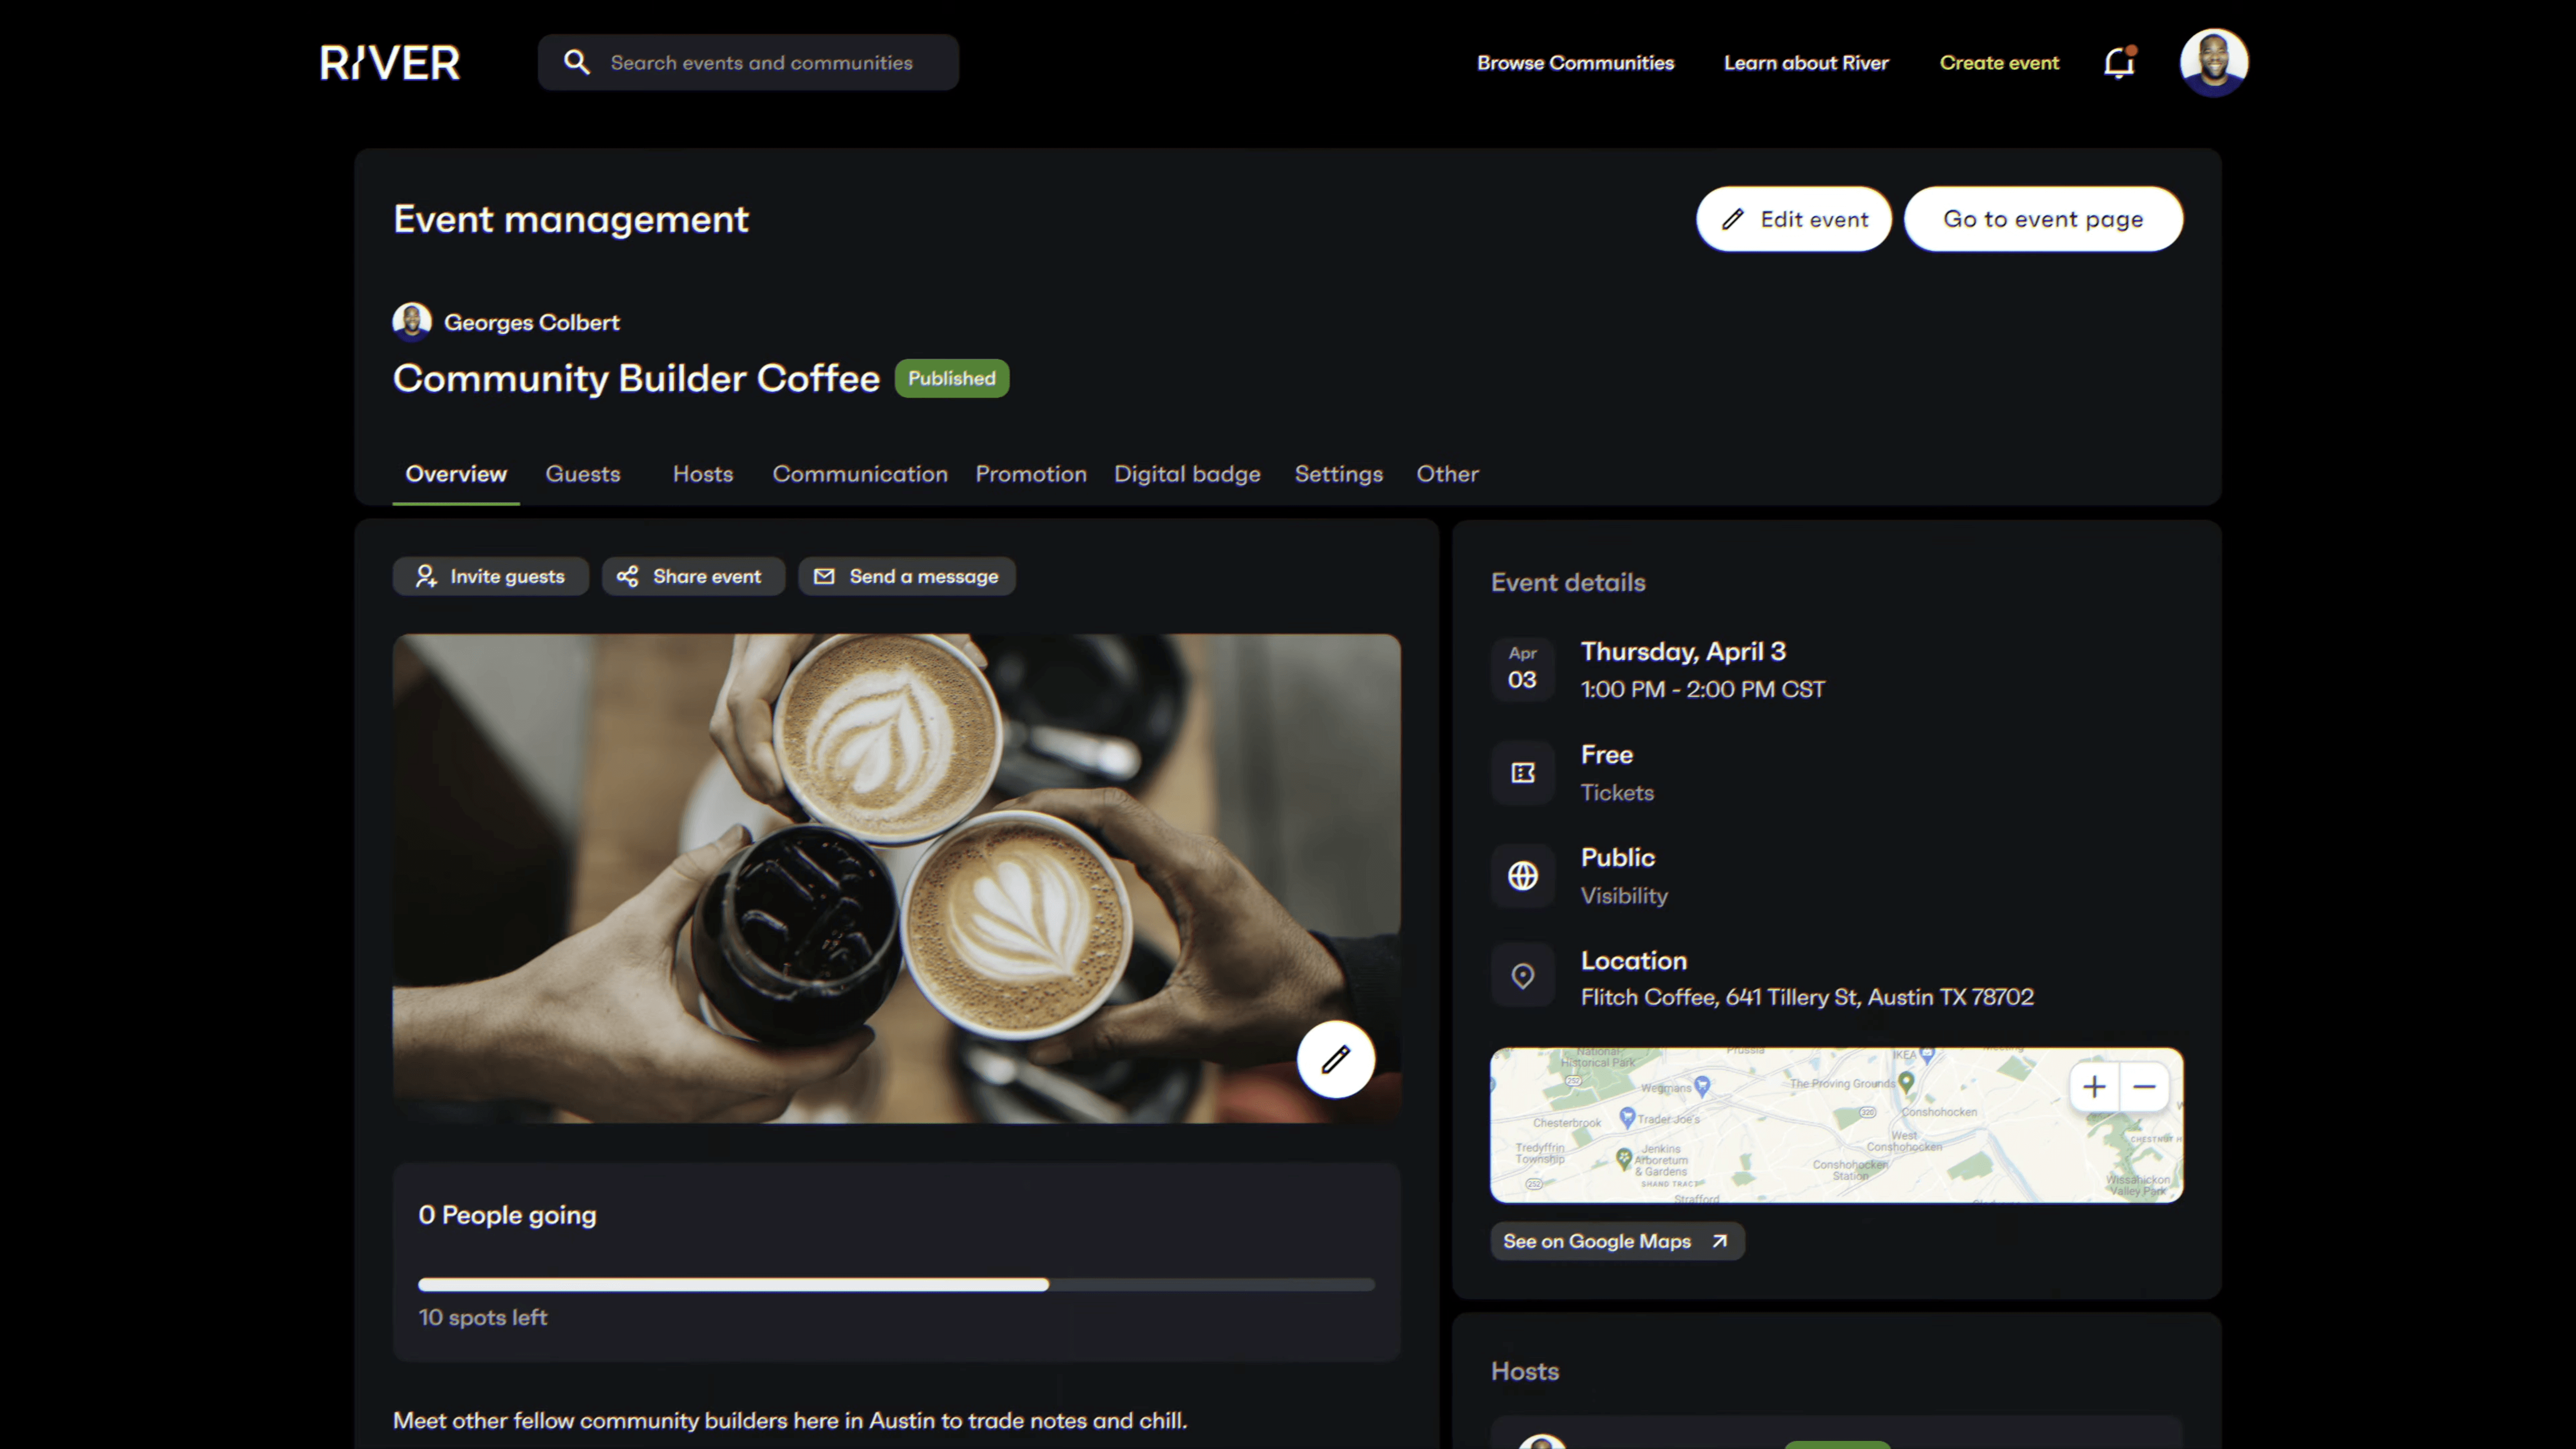Screen dimensions: 2576x1449
Task: Click the spots-left progress bar
Action: coord(896,1285)
